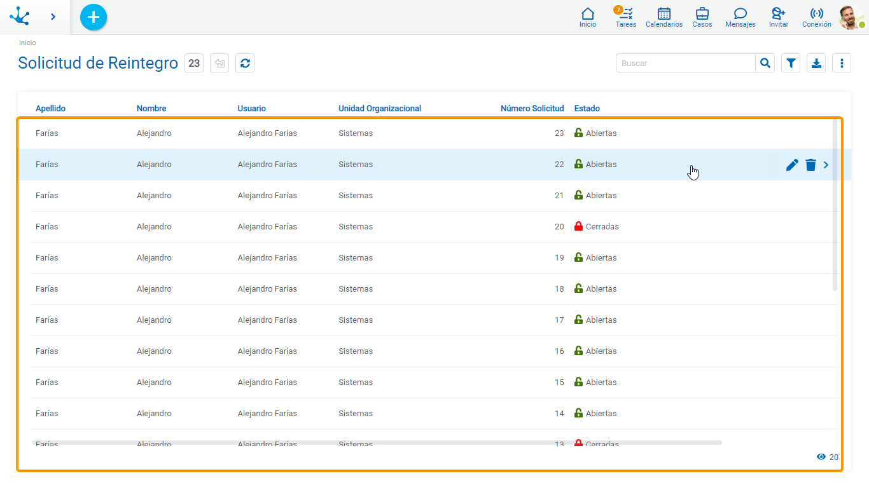Screen dimensions: 869x488
Task: Click the download export icon
Action: (x=816, y=63)
